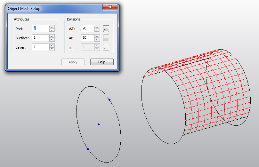Open the AB ellipsis options button

pos(106,38)
